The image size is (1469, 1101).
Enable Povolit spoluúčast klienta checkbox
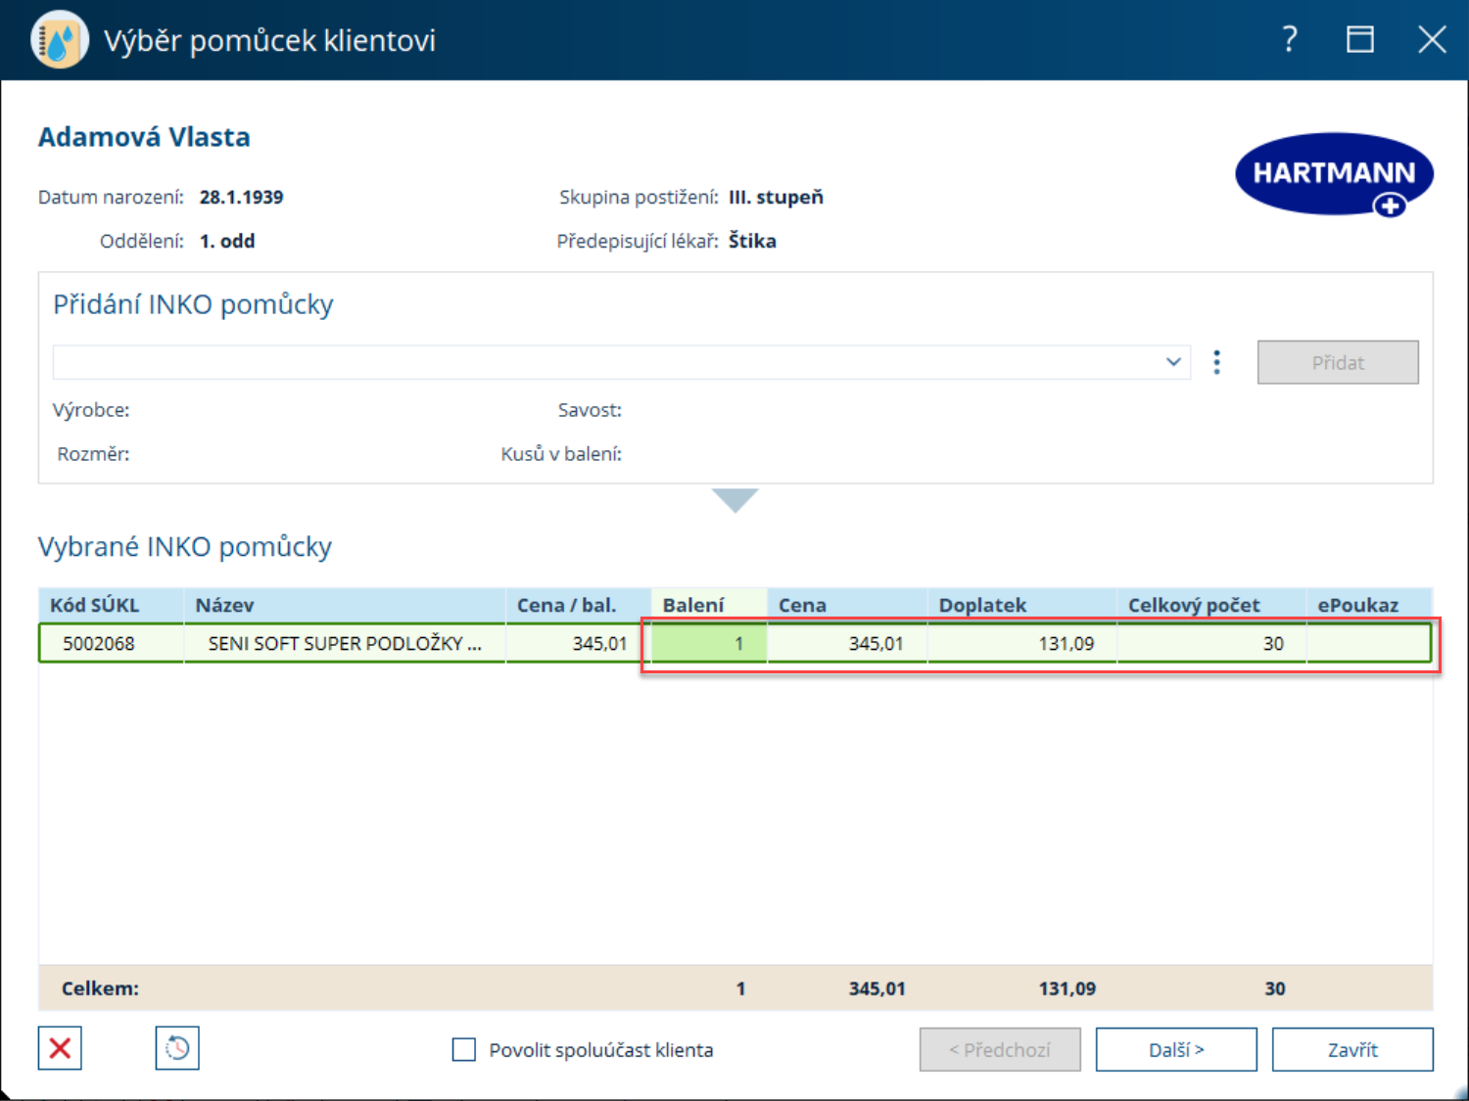click(464, 1050)
